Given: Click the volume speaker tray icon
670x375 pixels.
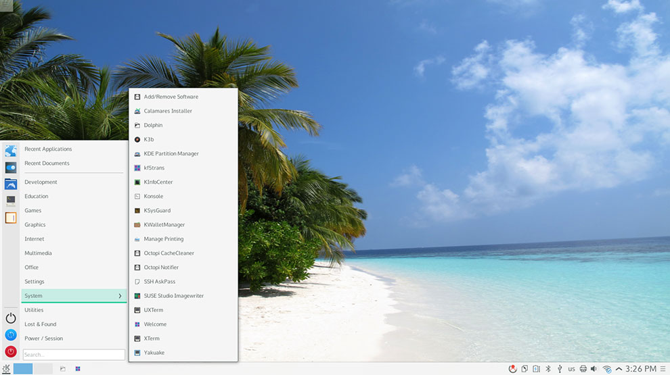Looking at the screenshot, I should [x=594, y=369].
